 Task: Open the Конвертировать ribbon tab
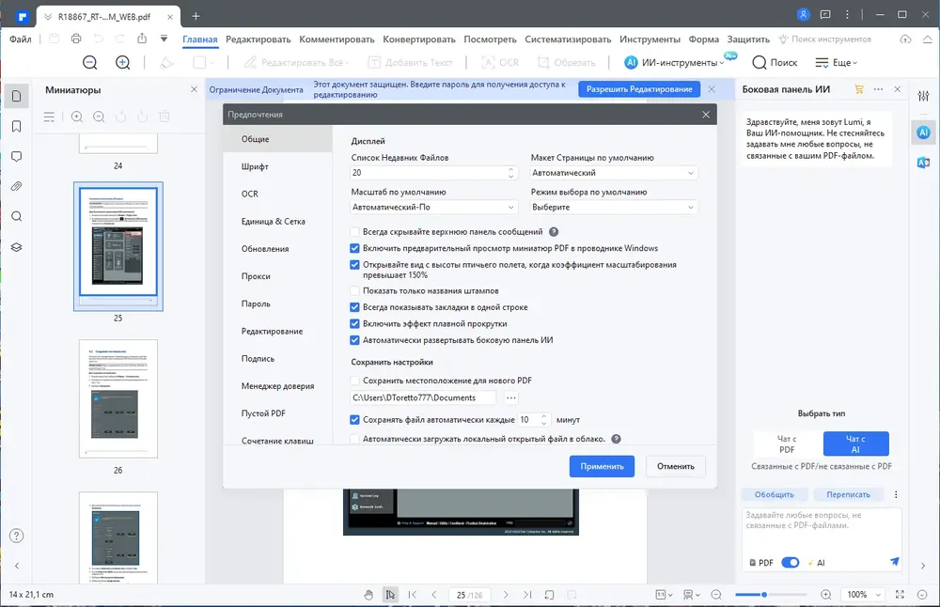(419, 39)
